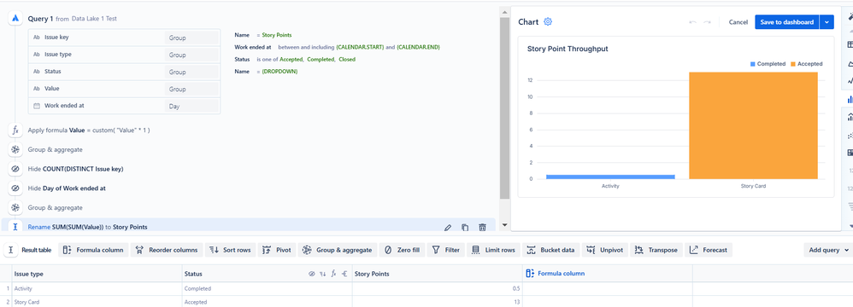Open the Day dropdown for Work ended at

point(191,107)
